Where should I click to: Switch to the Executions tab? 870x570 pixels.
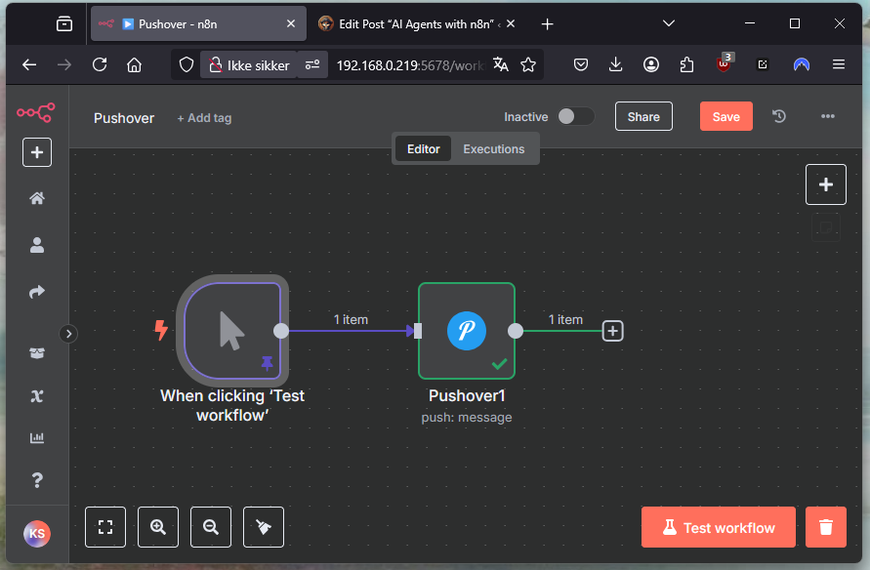pos(494,149)
